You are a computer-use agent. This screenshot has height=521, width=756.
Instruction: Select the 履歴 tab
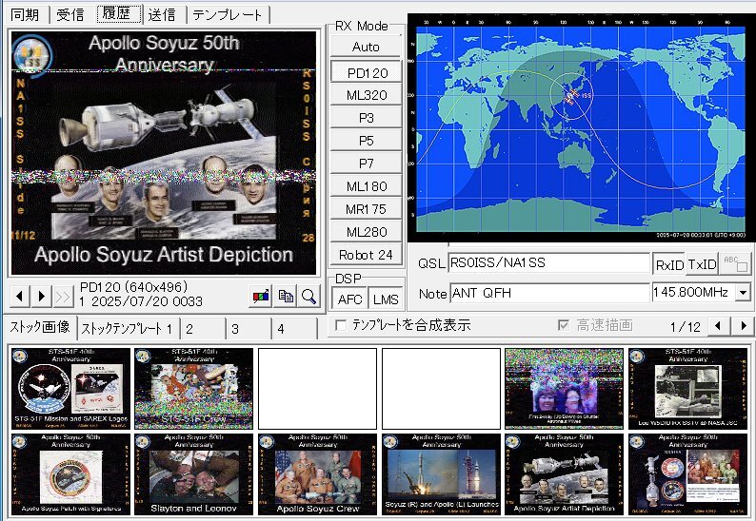pos(119,13)
